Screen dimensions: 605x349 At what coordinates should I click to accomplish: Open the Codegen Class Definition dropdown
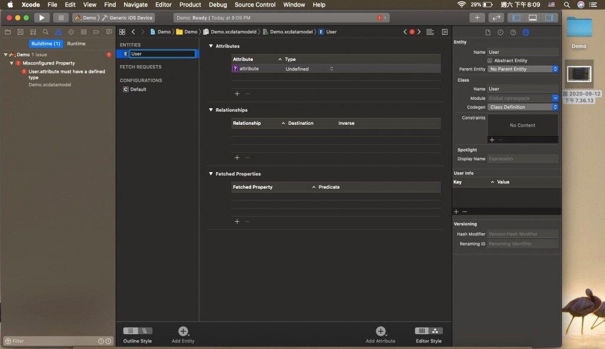[x=523, y=107]
